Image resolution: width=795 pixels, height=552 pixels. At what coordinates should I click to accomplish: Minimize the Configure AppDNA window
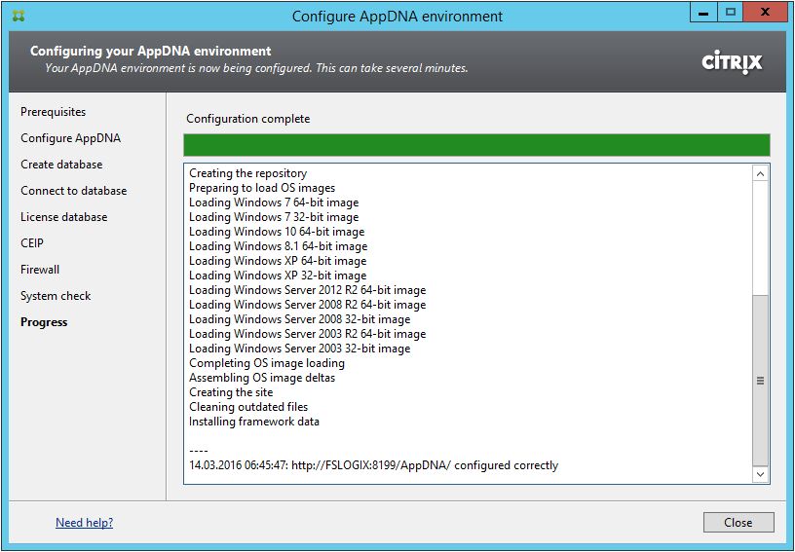click(703, 13)
